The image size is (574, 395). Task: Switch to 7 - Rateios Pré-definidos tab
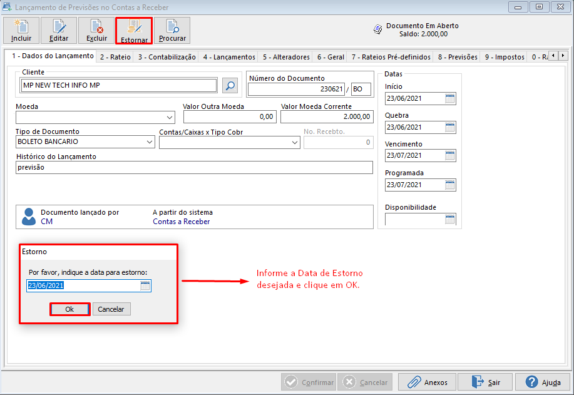point(391,57)
